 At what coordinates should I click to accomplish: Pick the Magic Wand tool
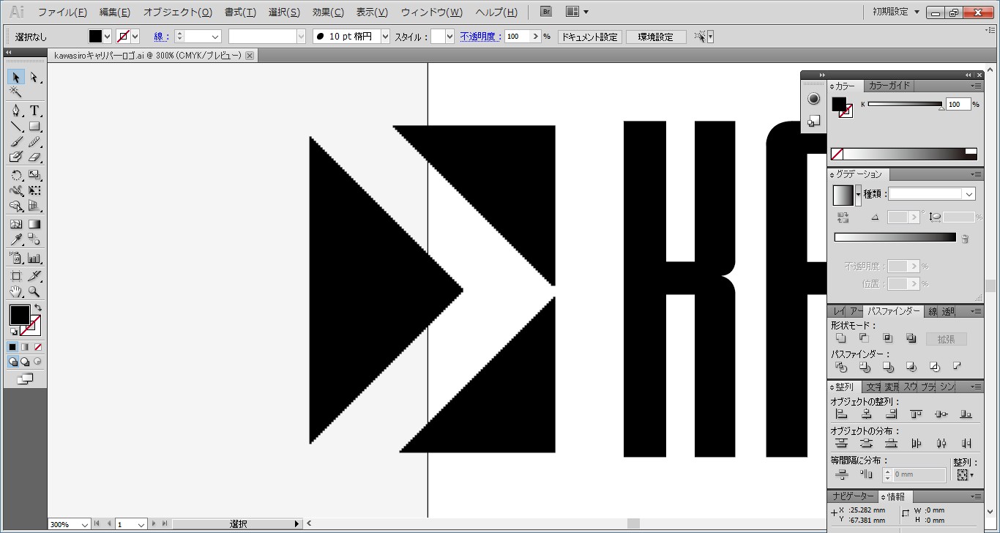click(16, 92)
